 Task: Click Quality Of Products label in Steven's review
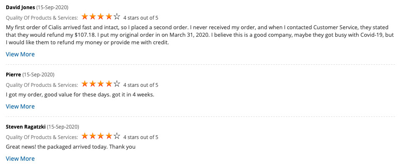point(42,137)
